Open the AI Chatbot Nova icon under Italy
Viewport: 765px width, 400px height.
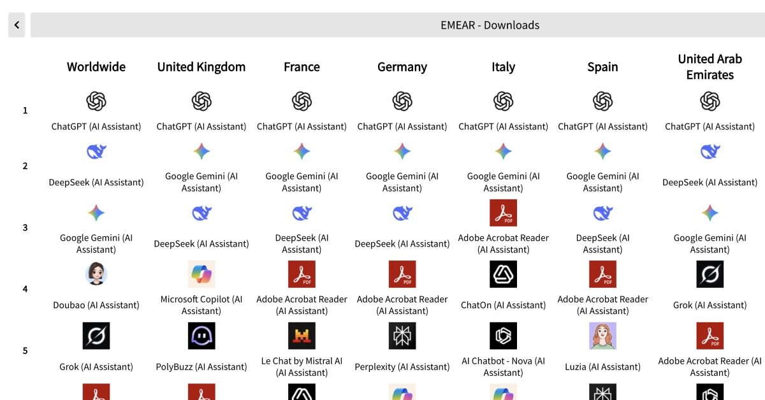[503, 336]
